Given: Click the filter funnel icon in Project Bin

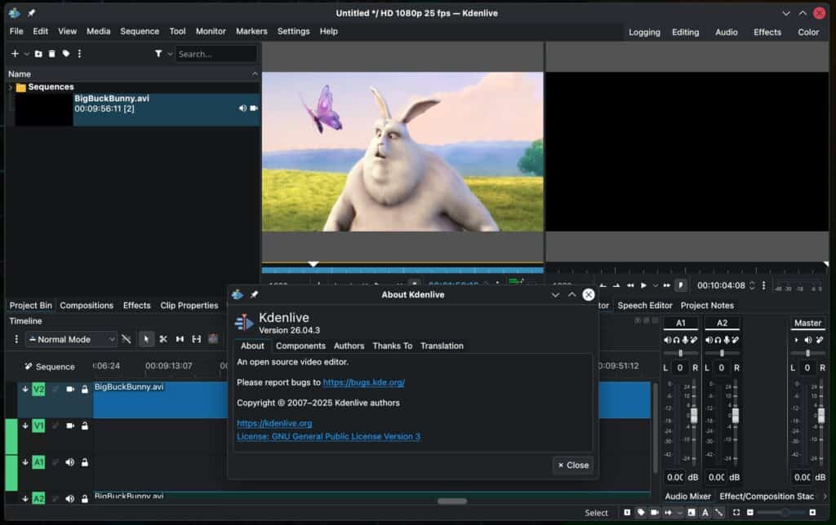Looking at the screenshot, I should click(158, 54).
